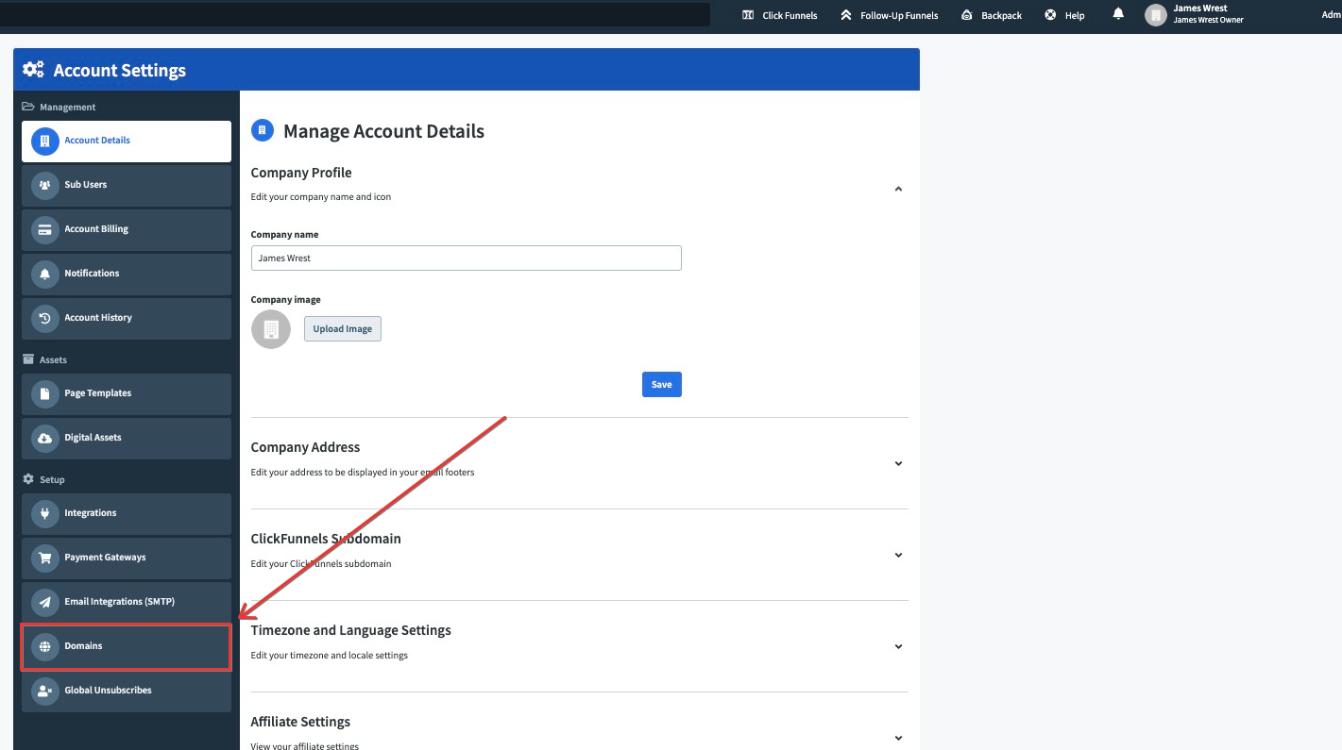Open Global Unsubscribes in sidebar

[127, 691]
